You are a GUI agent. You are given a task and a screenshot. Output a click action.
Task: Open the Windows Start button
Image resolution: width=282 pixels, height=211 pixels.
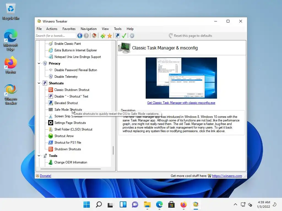point(86,204)
